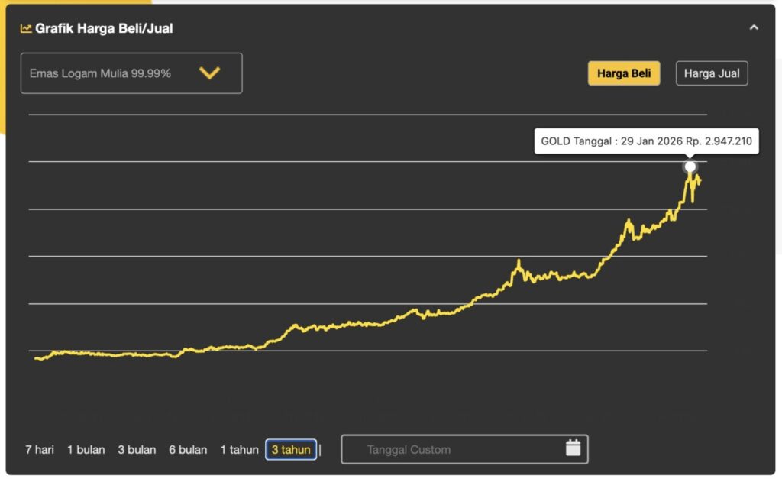Screen dimensions: 782x482
Task: Open the Emas Logam Mulia 99.99% dropdown
Action: pyautogui.click(x=131, y=73)
